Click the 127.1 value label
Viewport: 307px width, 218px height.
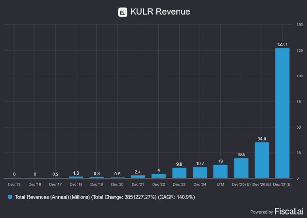point(282,44)
